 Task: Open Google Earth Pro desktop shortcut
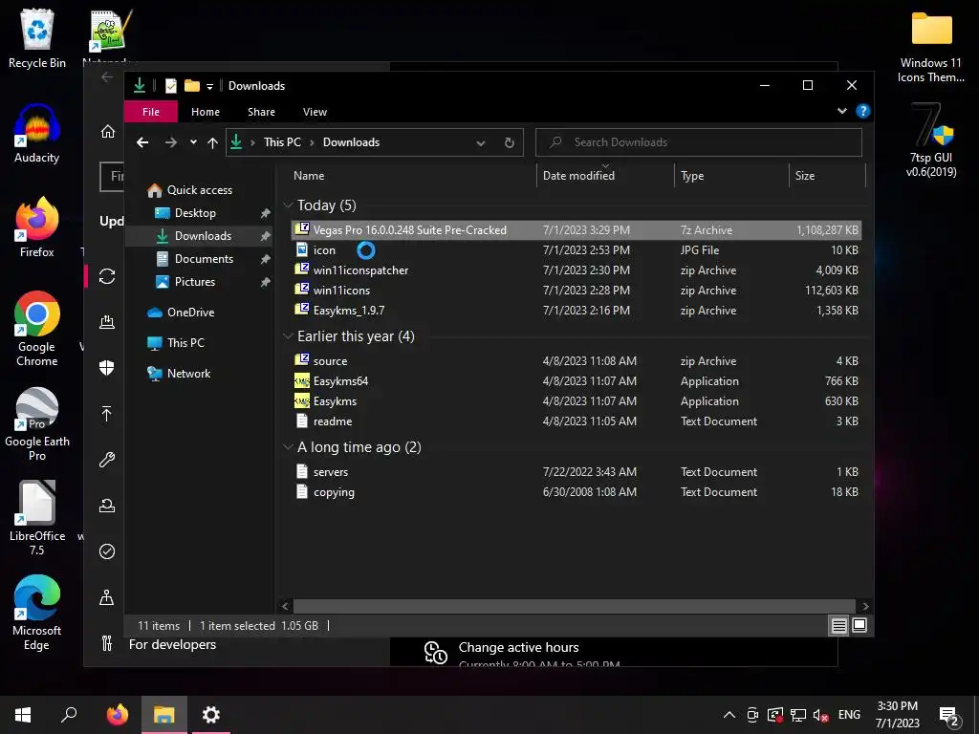coord(37,424)
